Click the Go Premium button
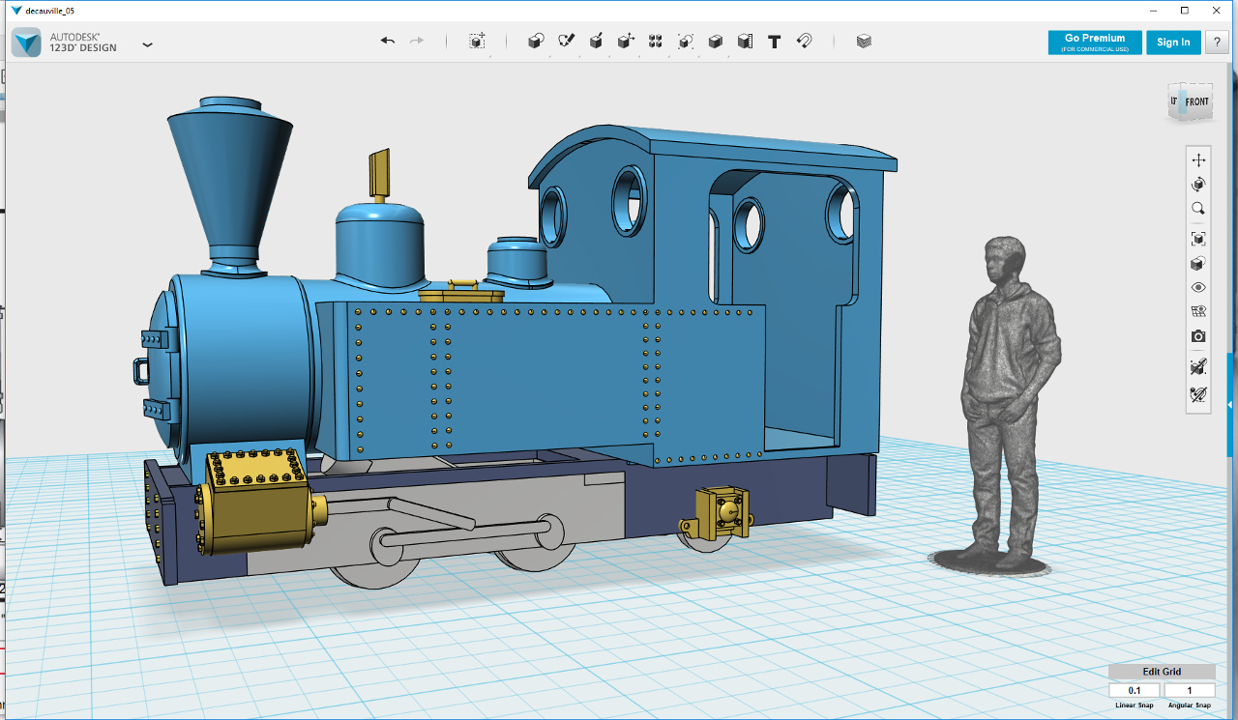The image size is (1238, 720). click(x=1095, y=43)
